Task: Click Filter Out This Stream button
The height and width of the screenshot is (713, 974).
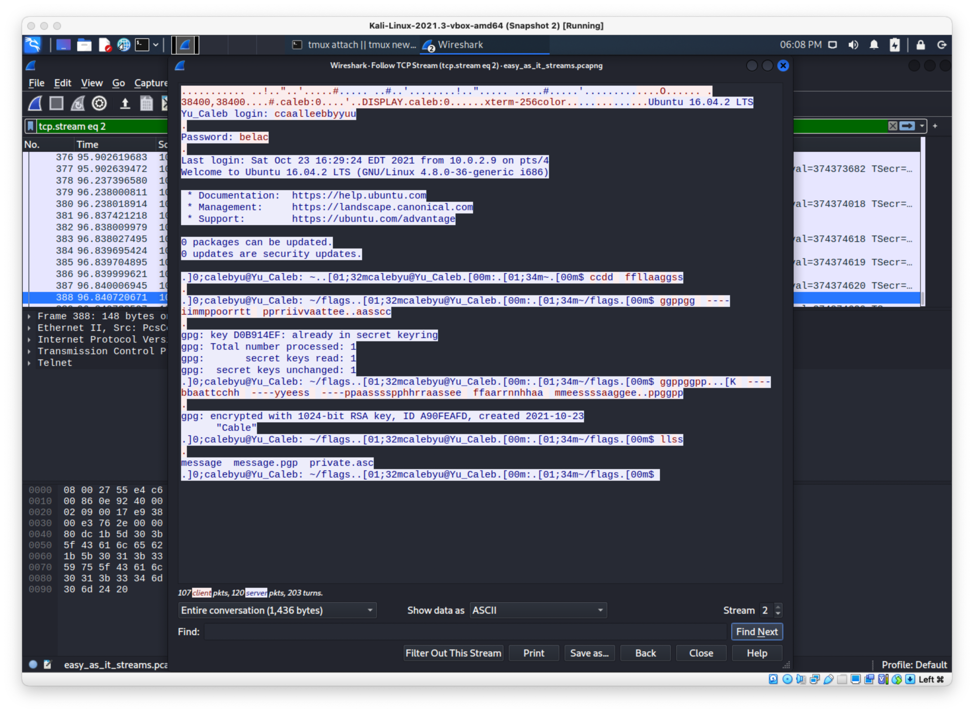Action: (x=453, y=653)
